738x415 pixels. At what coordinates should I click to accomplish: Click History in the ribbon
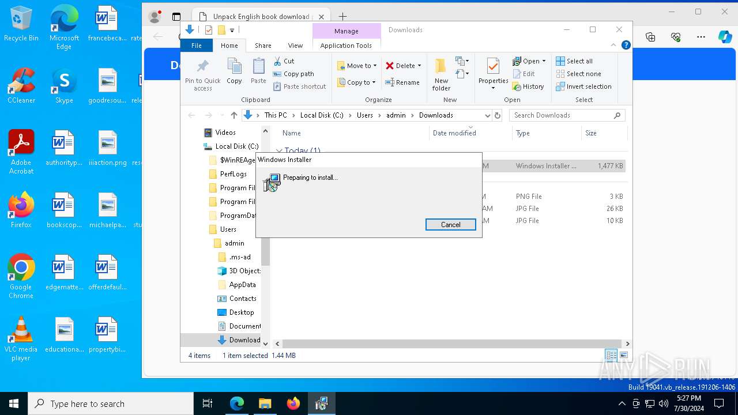pyautogui.click(x=528, y=86)
